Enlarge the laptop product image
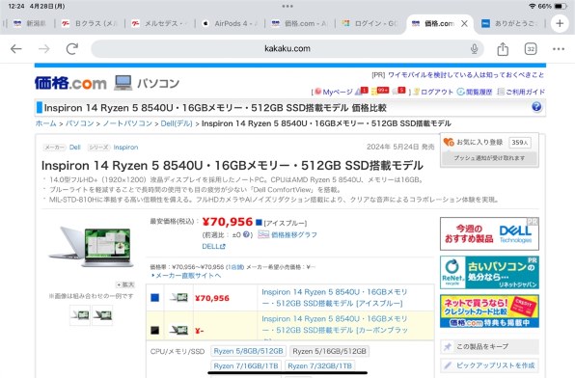 tap(125, 284)
